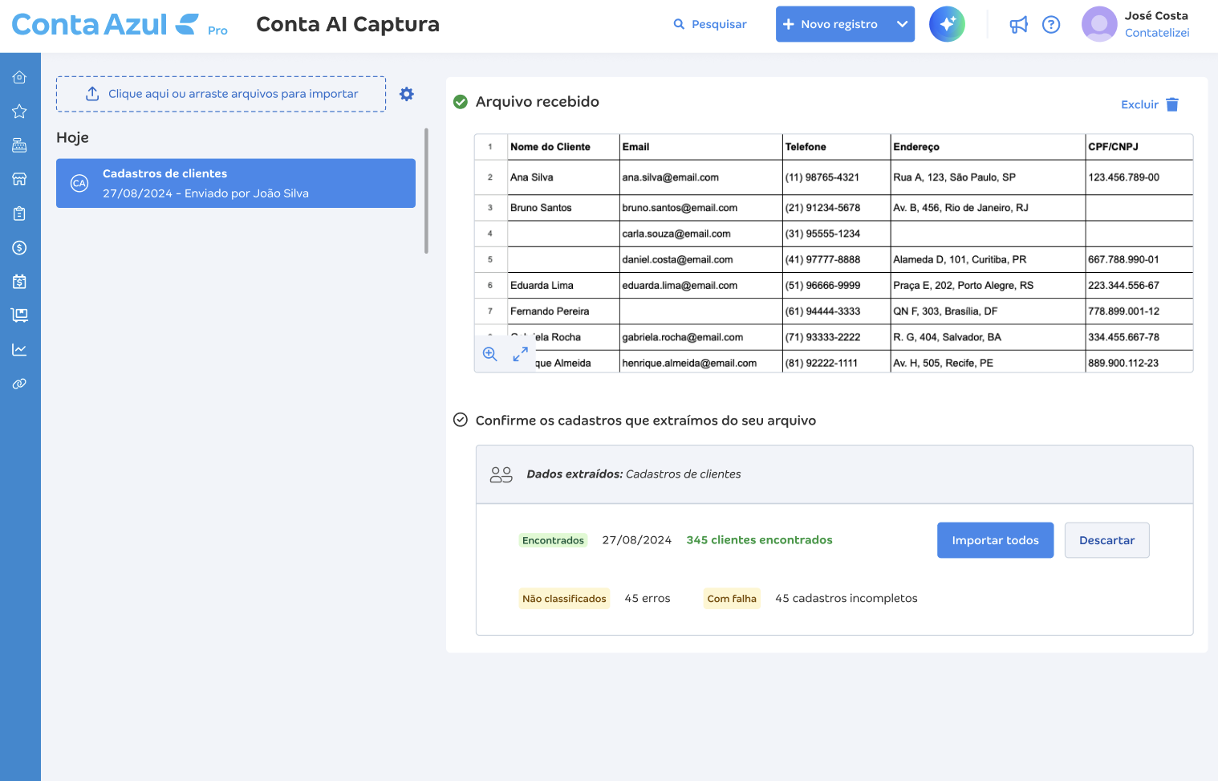Click the Endereço column header

pos(988,147)
